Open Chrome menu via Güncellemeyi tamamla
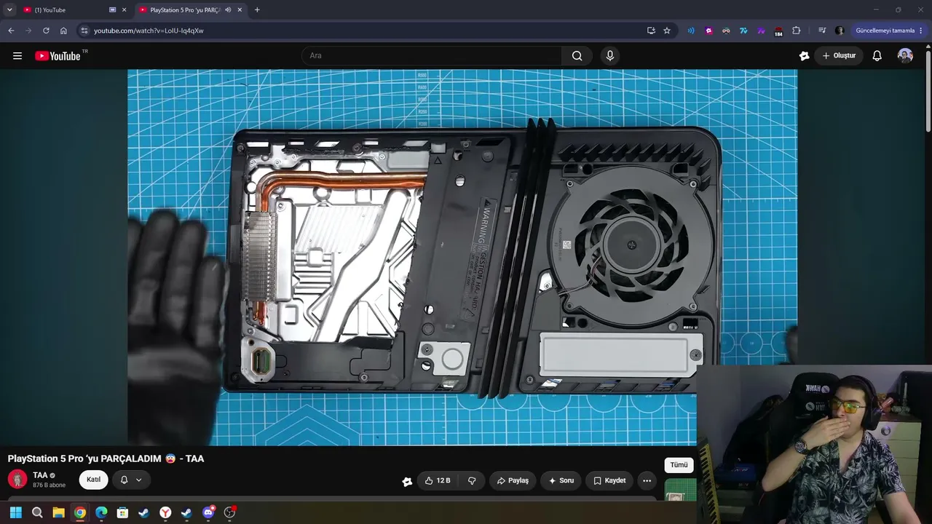This screenshot has width=932, height=524. point(889,31)
